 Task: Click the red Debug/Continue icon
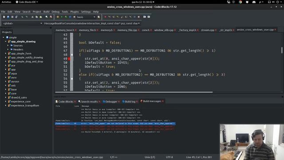pyautogui.click(x=105, y=17)
